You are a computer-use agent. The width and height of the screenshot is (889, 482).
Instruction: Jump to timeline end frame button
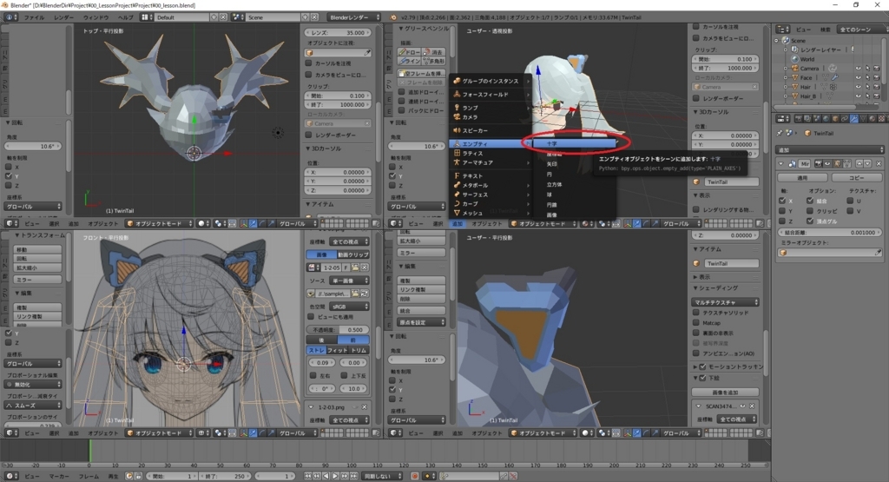(353, 476)
